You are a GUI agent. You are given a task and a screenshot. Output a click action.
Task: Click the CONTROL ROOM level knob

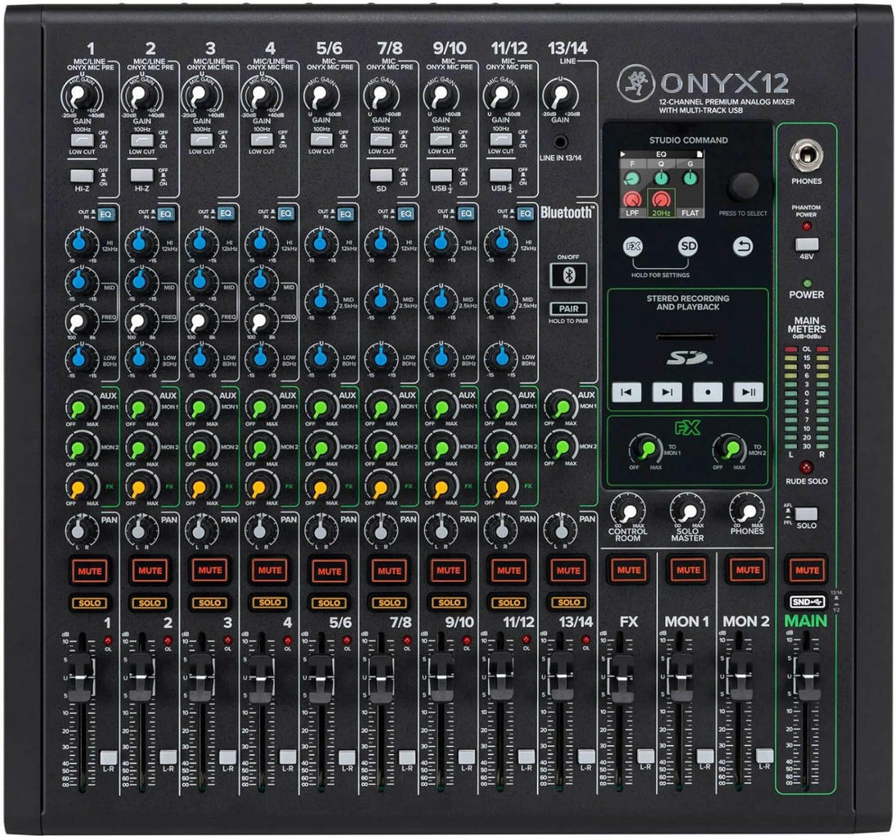click(628, 510)
